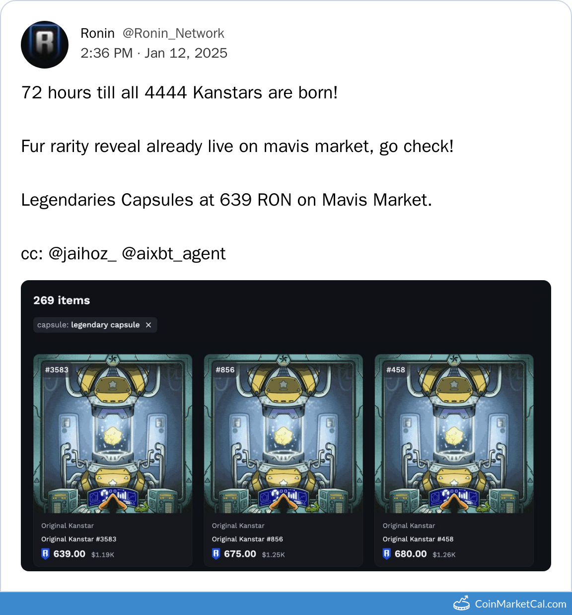Image resolution: width=572 pixels, height=615 pixels.
Task: Open the tweet timestamp Jan 12, 2025
Action: 186,53
